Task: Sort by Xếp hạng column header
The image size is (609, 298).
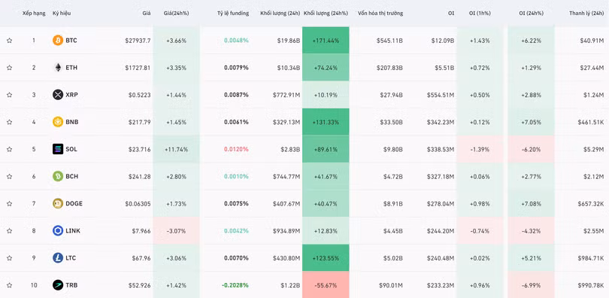Action: 34,14
